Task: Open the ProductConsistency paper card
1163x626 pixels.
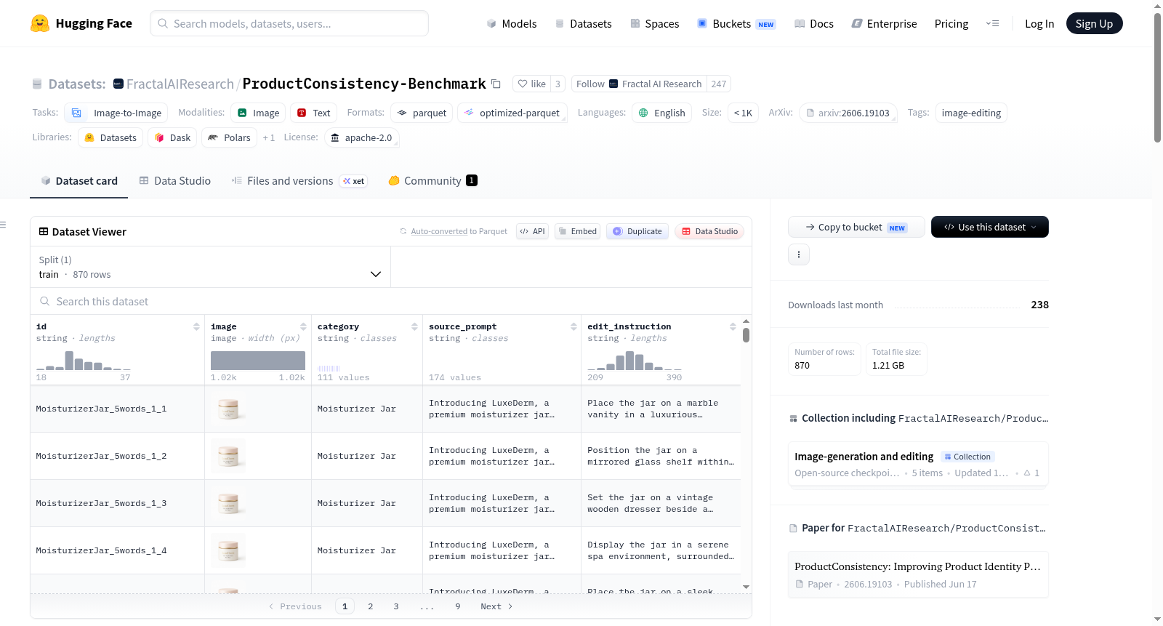Action: coord(918,574)
